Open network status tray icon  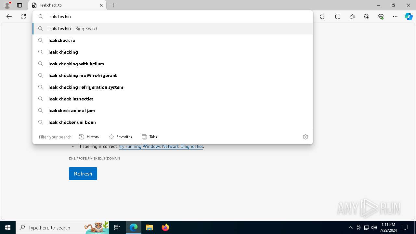point(366,227)
